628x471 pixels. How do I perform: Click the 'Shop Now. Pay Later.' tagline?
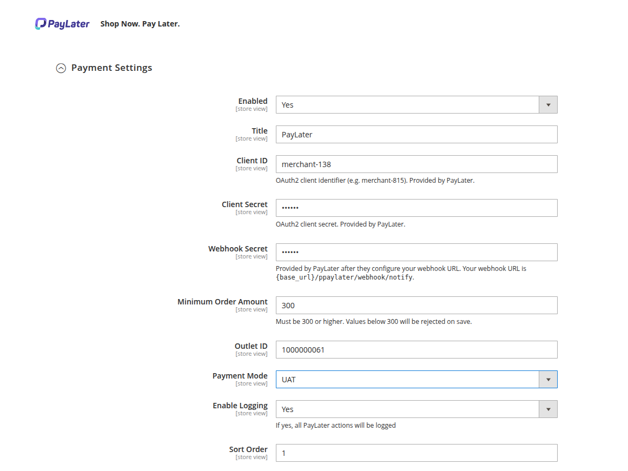click(x=140, y=24)
